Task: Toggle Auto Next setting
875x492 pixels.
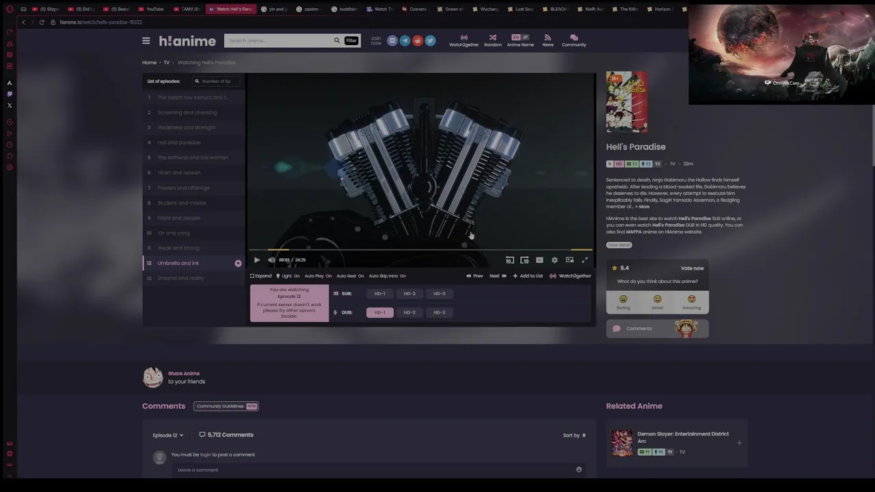Action: click(350, 276)
